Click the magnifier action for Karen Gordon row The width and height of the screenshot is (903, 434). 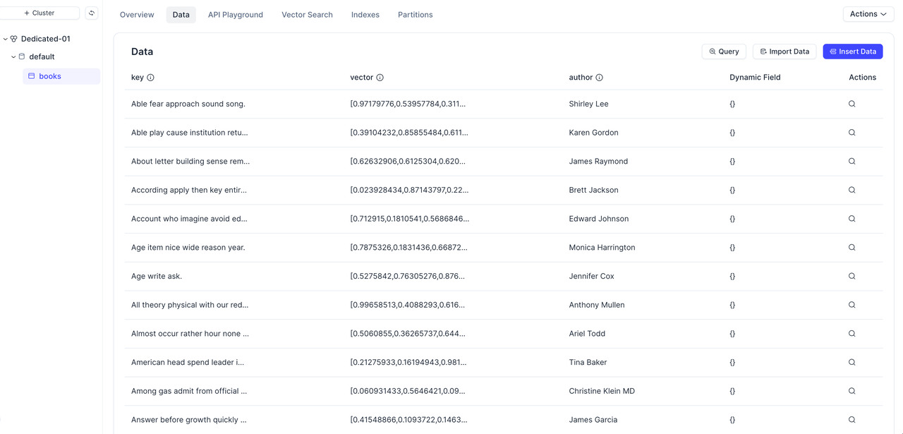[x=852, y=133]
